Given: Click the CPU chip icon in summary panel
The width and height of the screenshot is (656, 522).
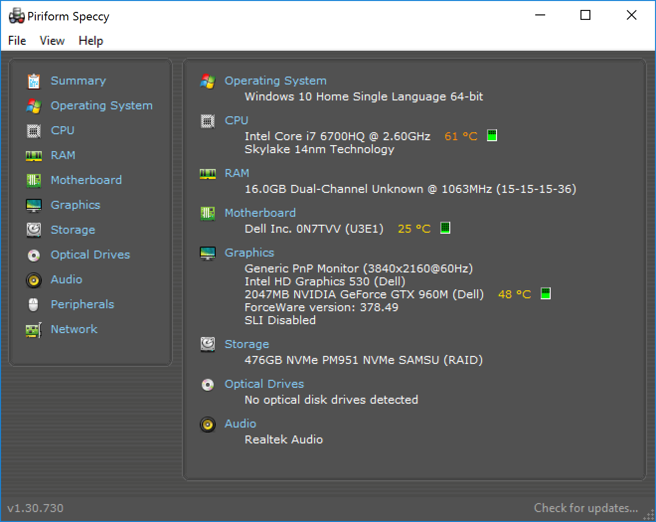Looking at the screenshot, I should pyautogui.click(x=207, y=121).
